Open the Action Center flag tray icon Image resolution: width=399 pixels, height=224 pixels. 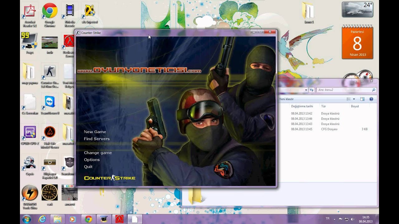[340, 219]
